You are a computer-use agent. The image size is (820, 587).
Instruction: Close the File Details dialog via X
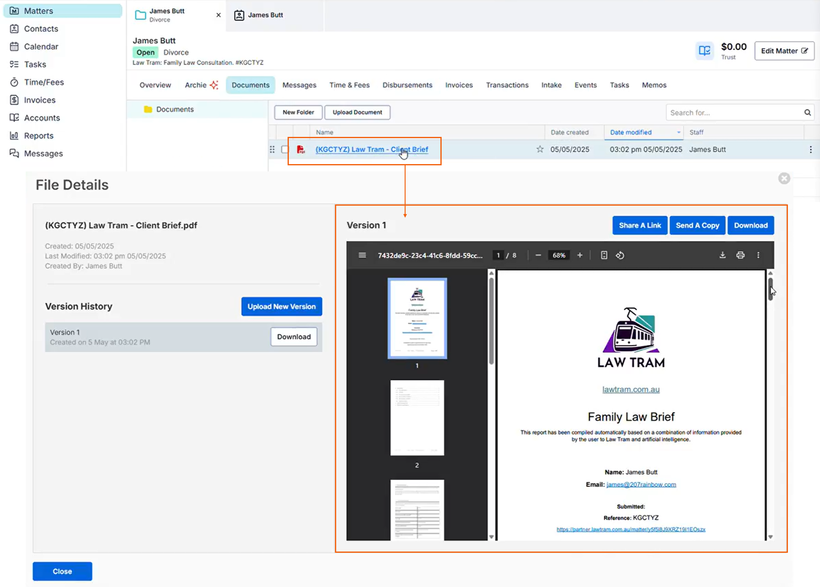tap(784, 178)
